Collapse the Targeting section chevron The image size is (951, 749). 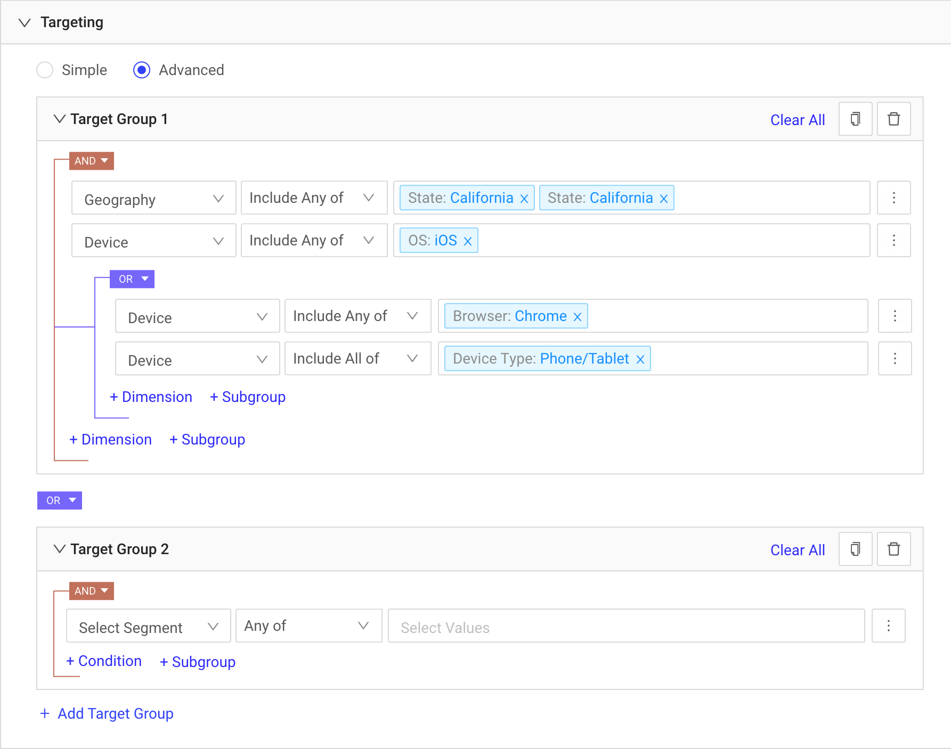(25, 22)
